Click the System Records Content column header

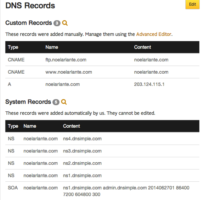(x=71, y=126)
